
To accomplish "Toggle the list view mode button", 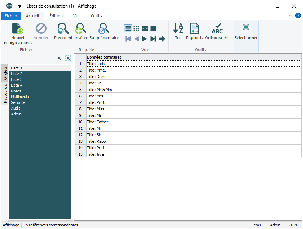I will (128, 28).
